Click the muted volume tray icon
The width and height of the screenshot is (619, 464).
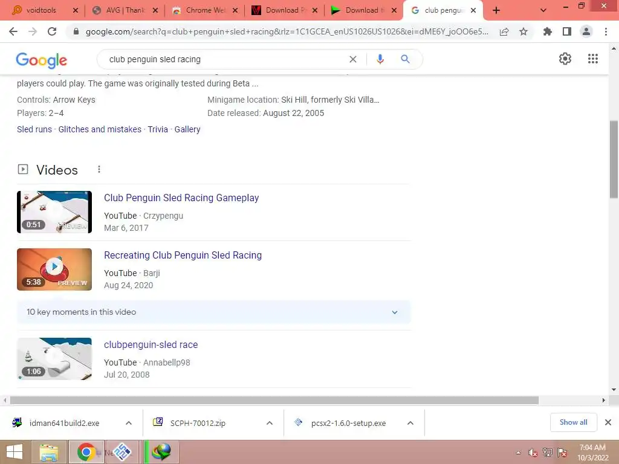(533, 453)
